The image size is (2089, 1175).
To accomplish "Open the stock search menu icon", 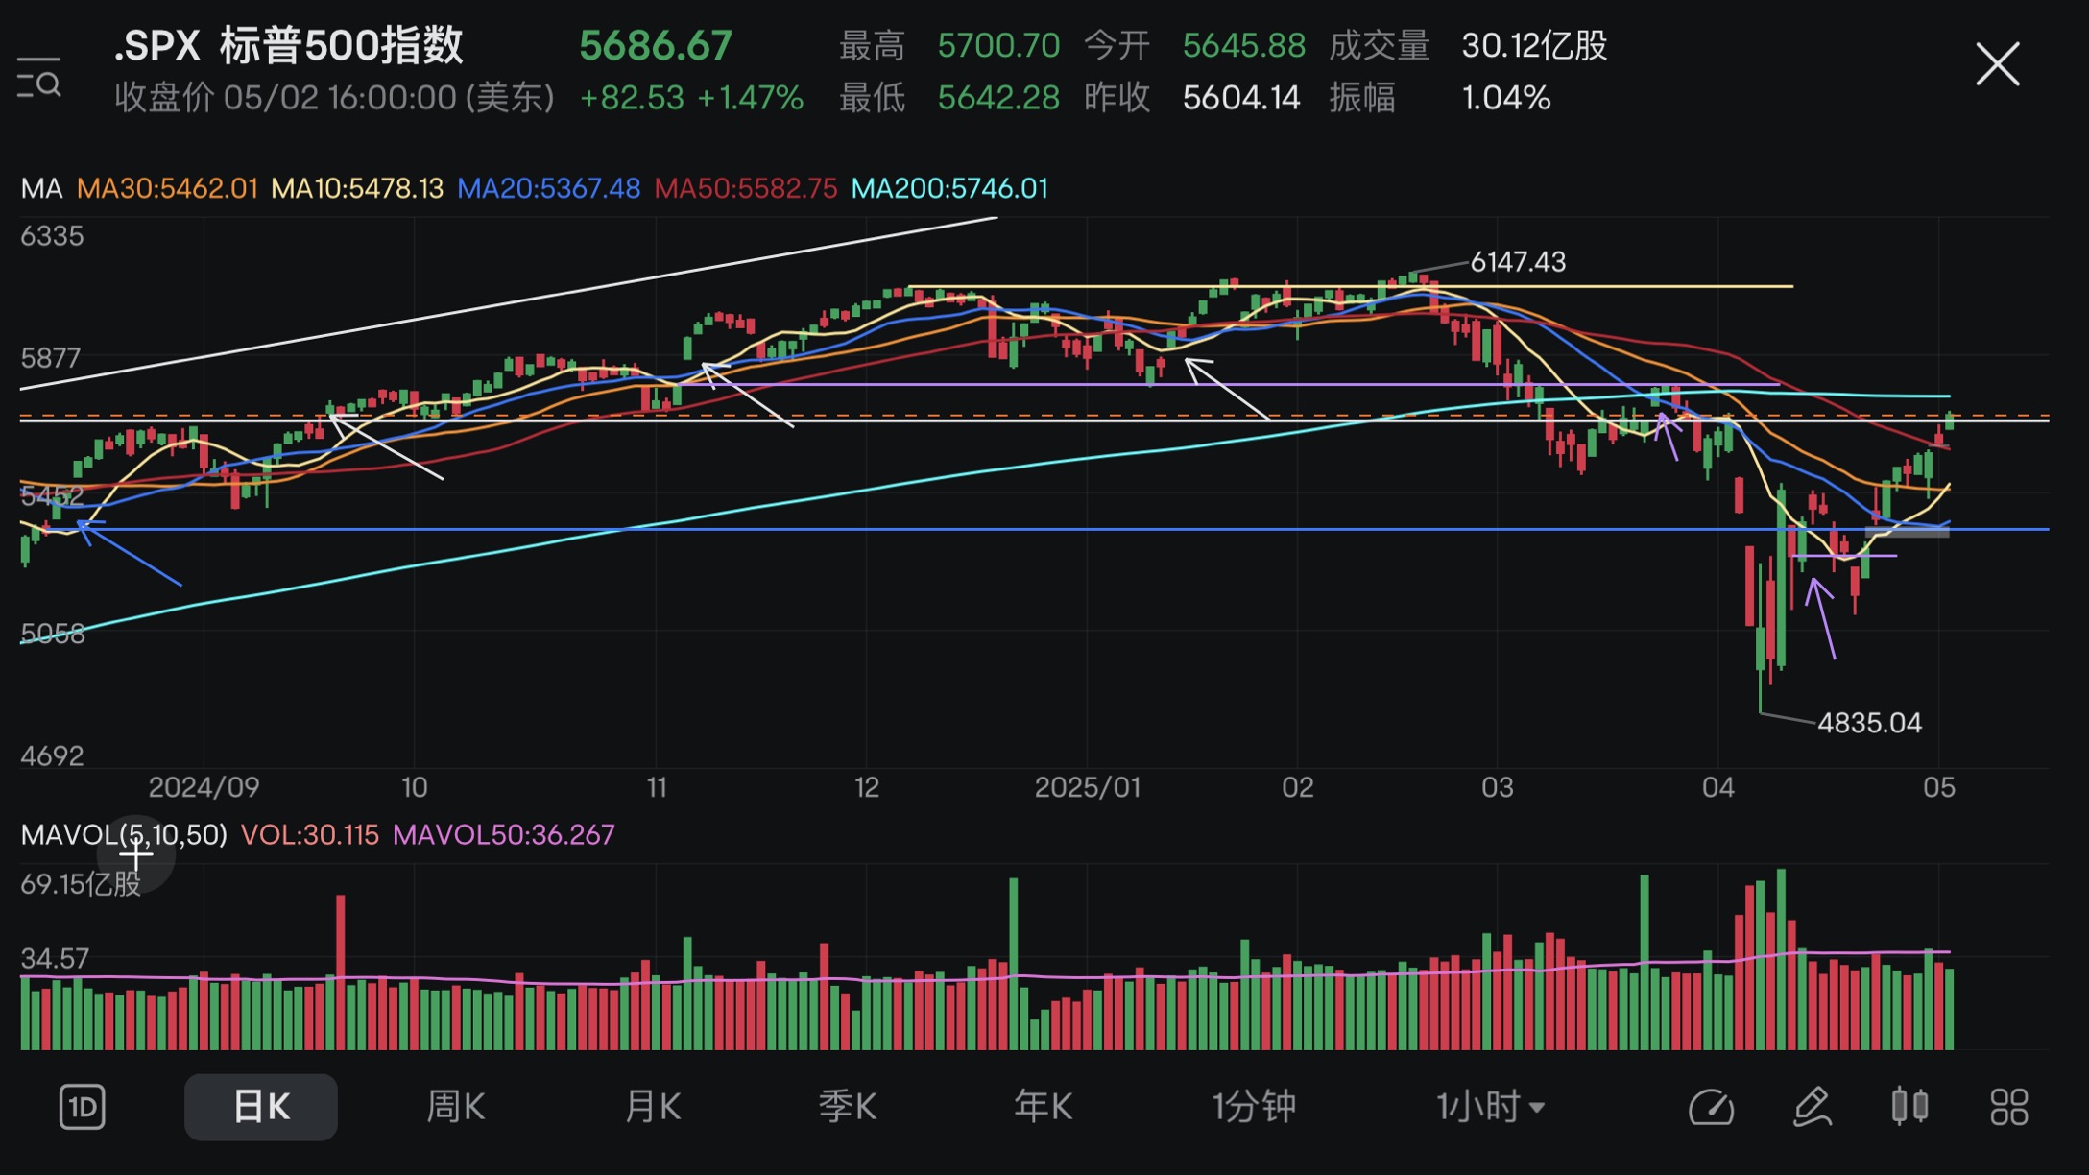I will coord(39,77).
